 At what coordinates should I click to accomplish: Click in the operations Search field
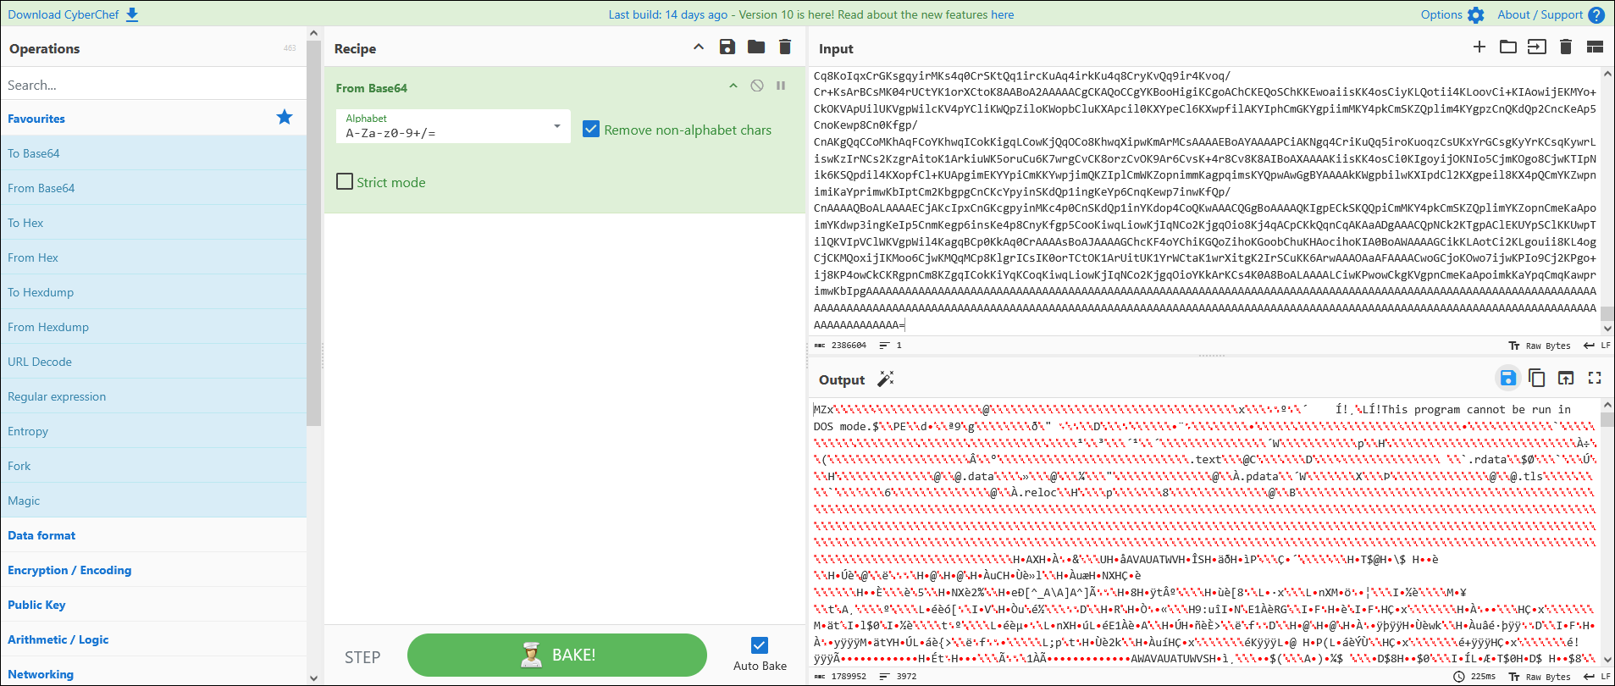coord(153,85)
